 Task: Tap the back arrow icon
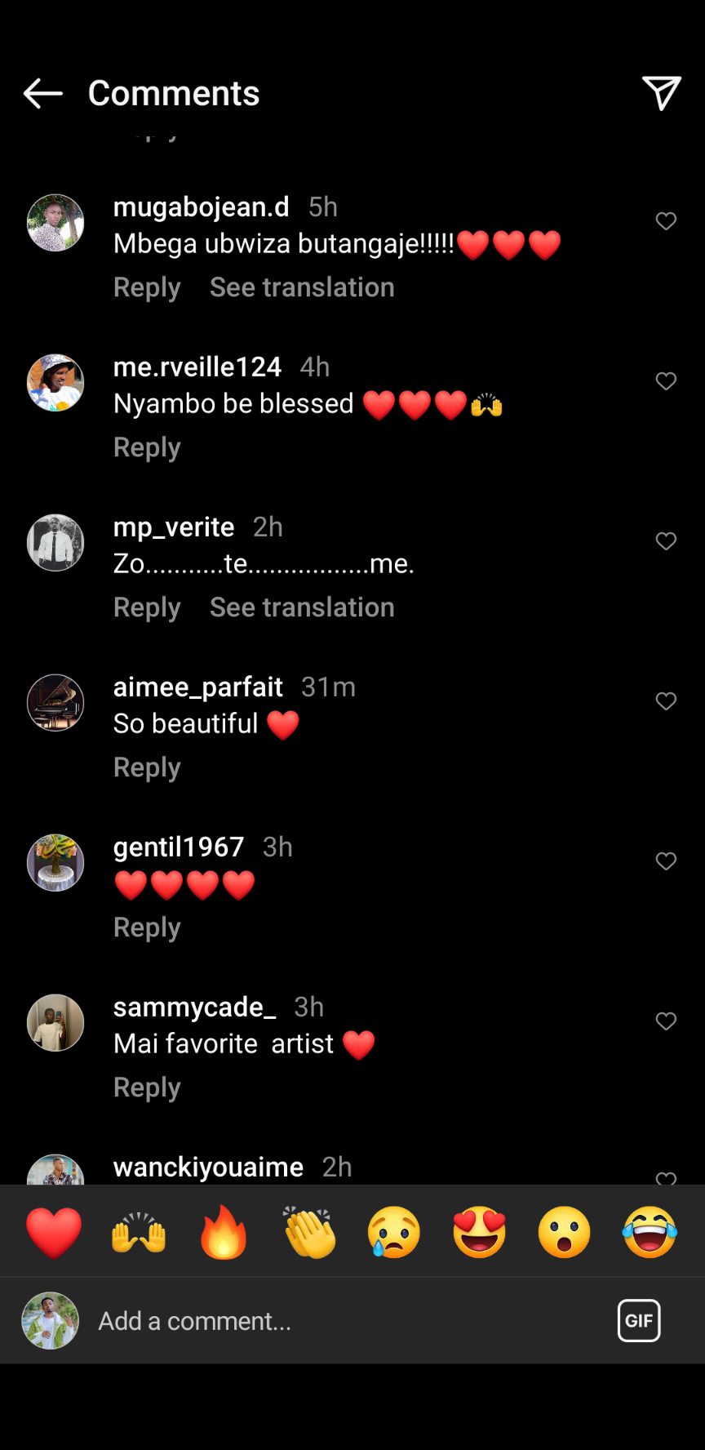[x=43, y=94]
